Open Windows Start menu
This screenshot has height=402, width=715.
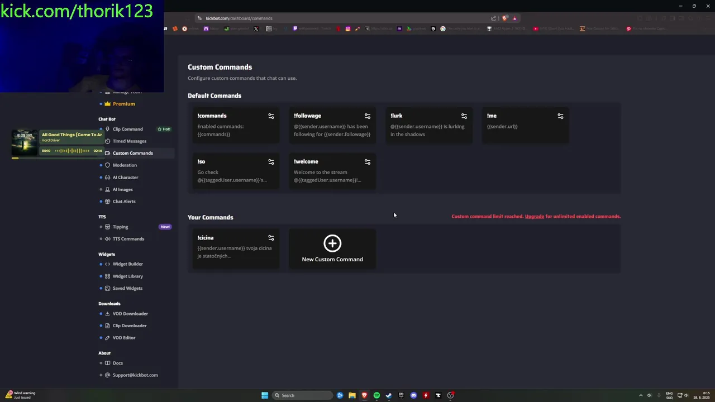pyautogui.click(x=265, y=395)
